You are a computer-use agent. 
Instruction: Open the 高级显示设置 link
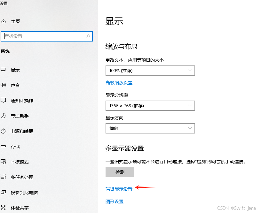tap(119, 189)
